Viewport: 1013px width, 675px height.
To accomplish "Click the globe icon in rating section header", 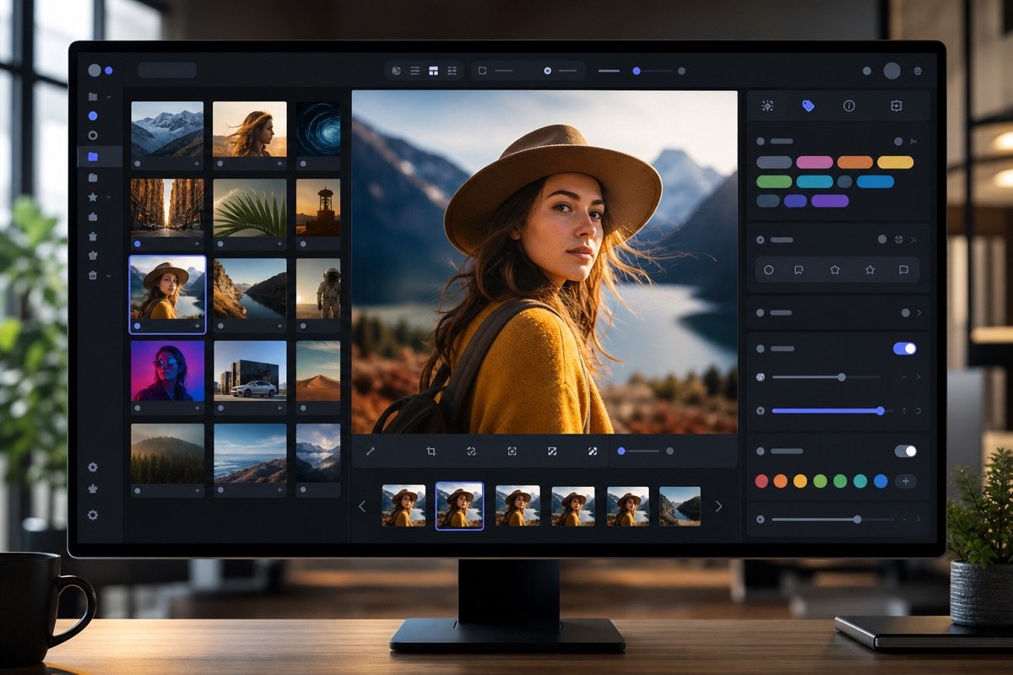I will [898, 240].
